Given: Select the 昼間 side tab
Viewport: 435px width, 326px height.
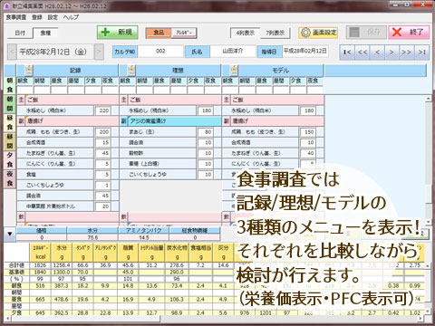Looking at the screenshot, I should click(10, 141).
